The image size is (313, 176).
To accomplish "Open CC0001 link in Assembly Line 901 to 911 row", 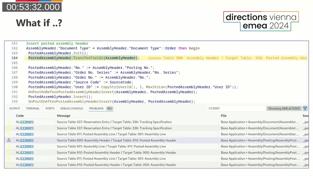I will 27,146.
